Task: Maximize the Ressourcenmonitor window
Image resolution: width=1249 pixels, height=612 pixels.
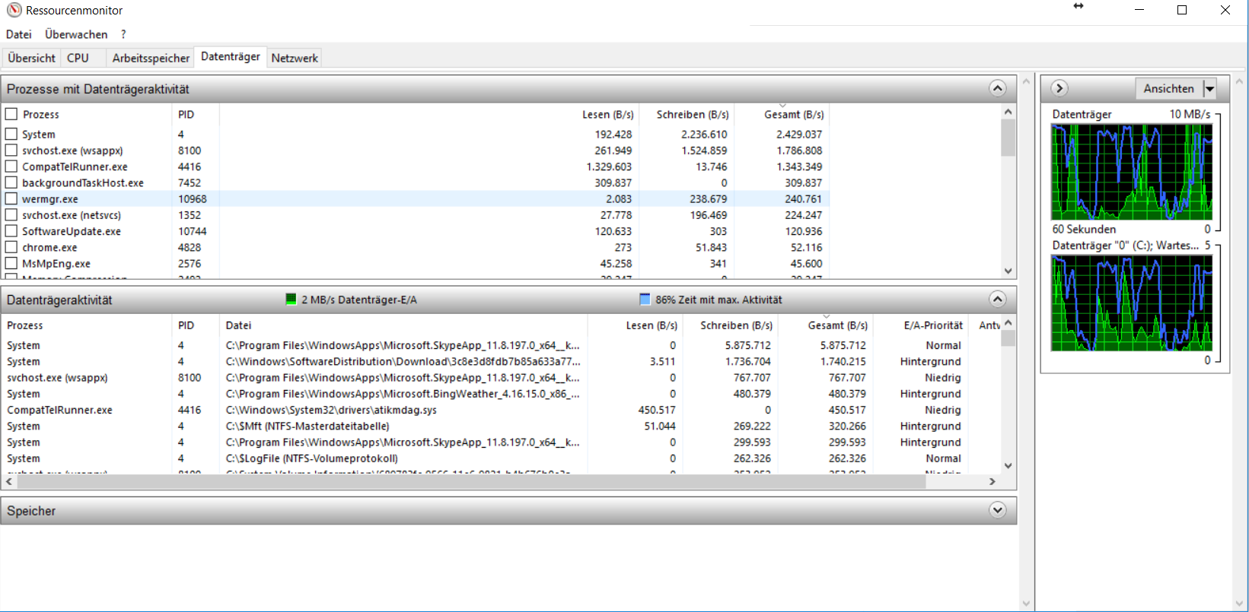Action: [1182, 10]
